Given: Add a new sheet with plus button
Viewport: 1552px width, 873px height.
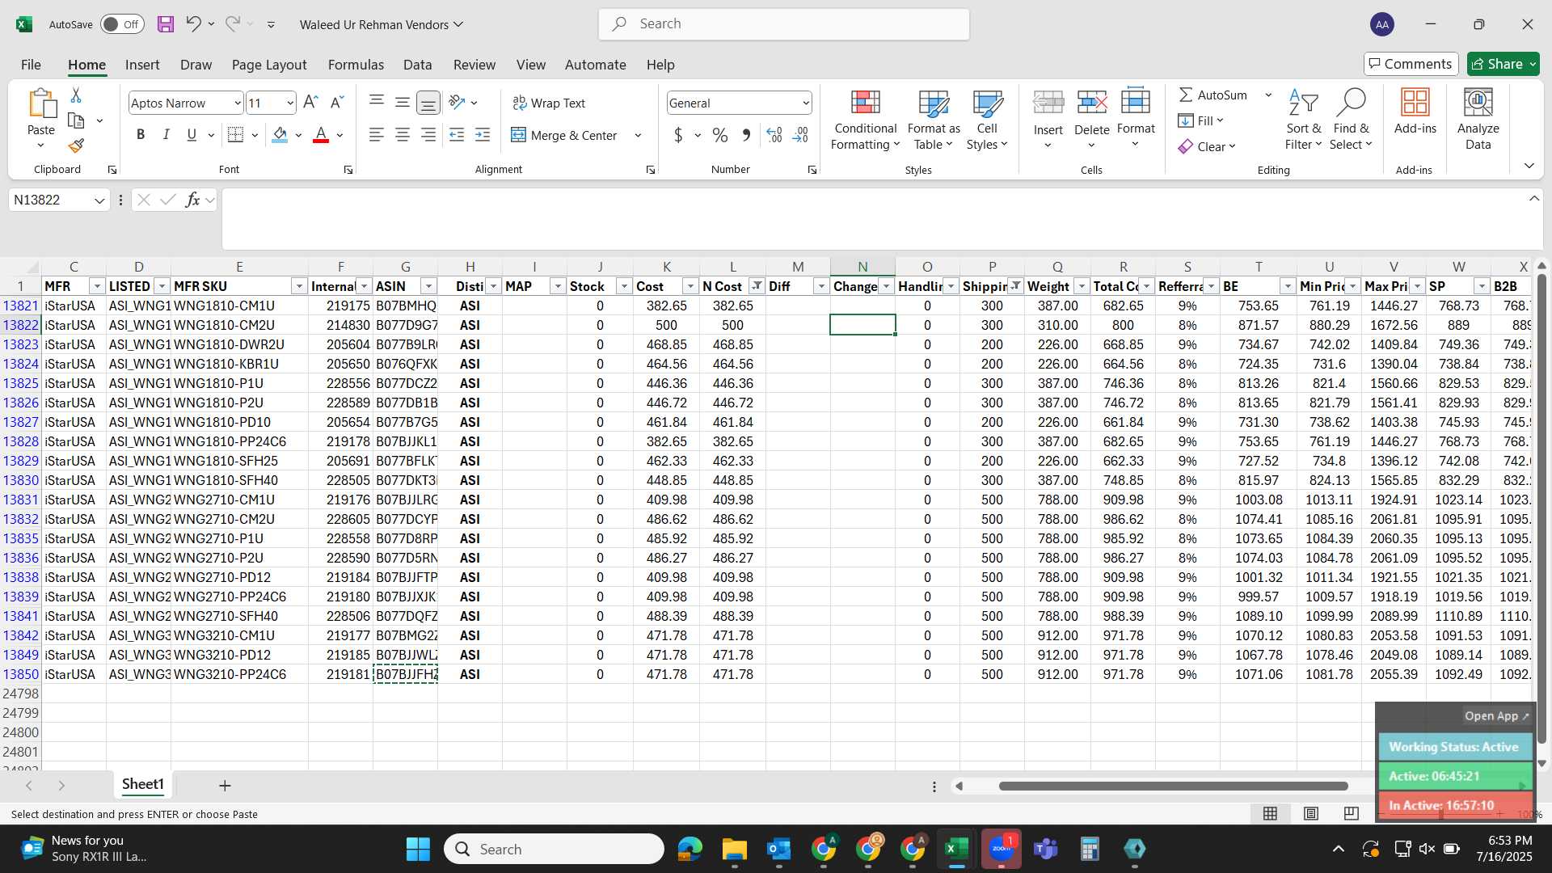Looking at the screenshot, I should click(225, 785).
